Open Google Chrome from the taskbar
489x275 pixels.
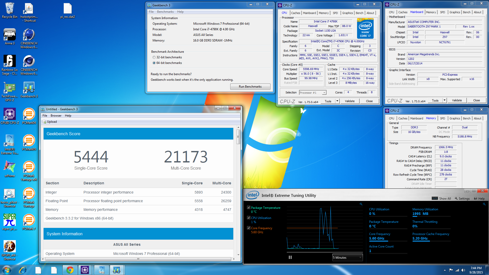click(70, 270)
